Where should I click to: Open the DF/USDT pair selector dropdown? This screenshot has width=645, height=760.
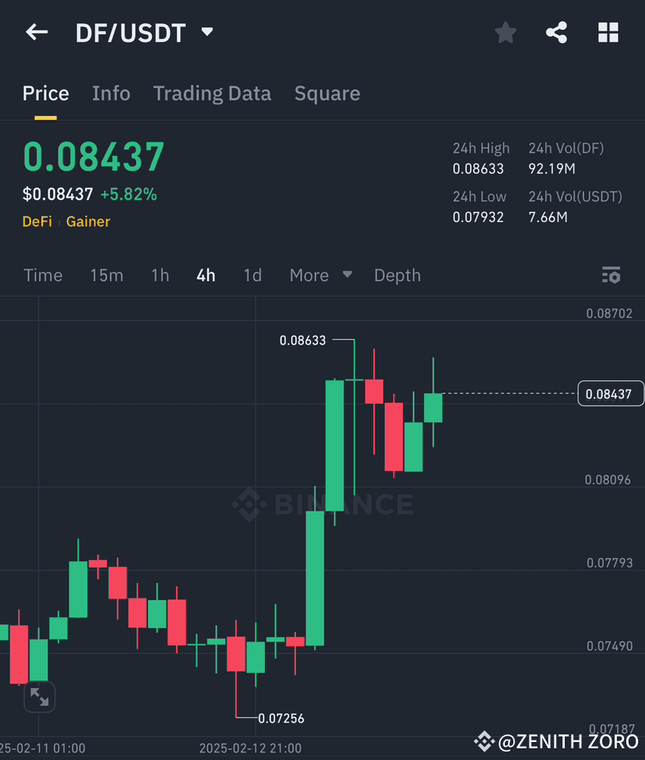pos(131,32)
